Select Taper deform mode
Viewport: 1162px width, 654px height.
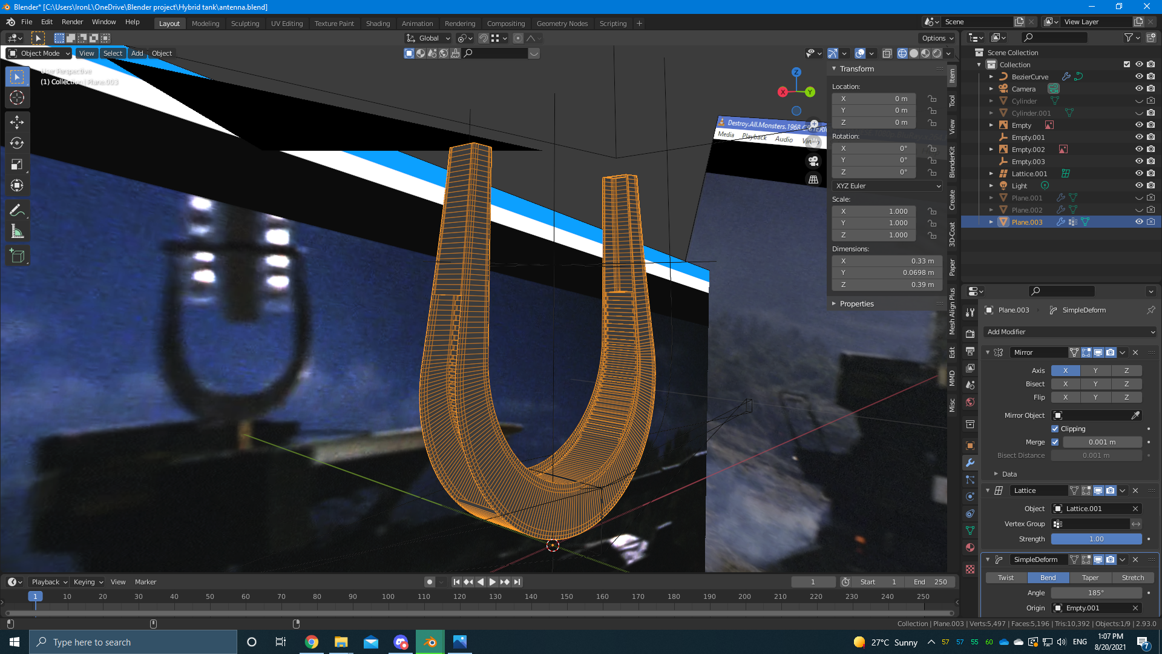click(1090, 578)
